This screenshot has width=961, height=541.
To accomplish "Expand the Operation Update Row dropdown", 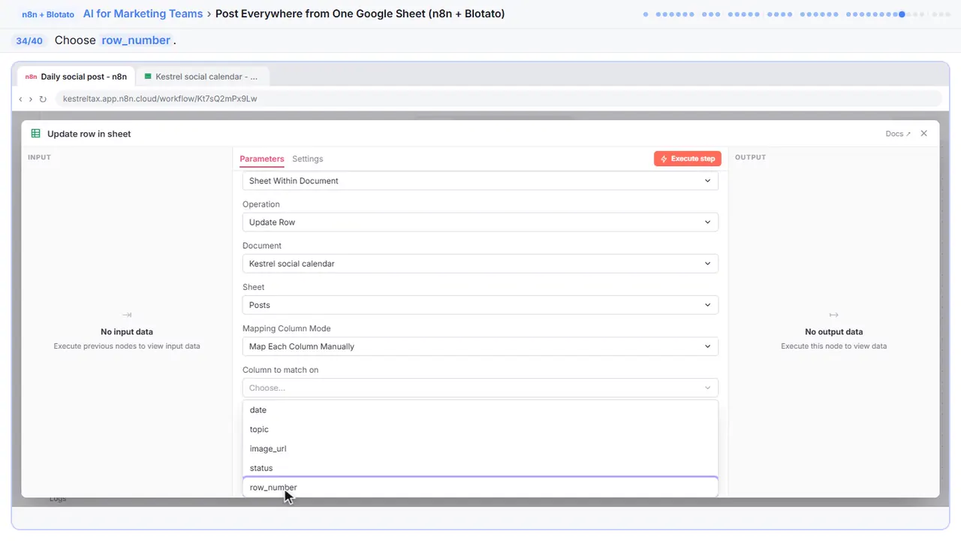I will (x=480, y=222).
